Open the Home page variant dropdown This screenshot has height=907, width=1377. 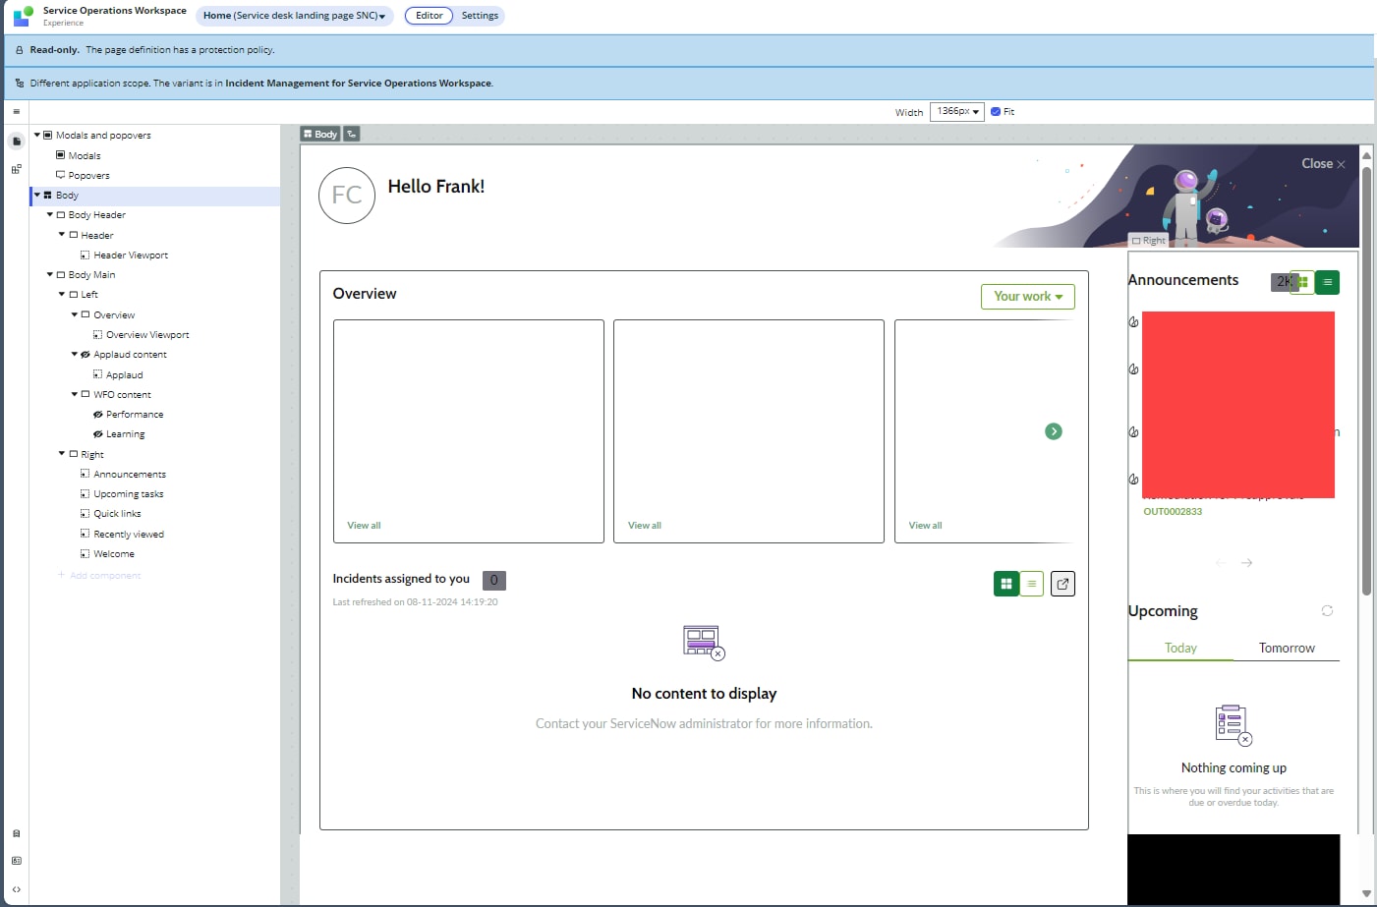click(x=295, y=16)
